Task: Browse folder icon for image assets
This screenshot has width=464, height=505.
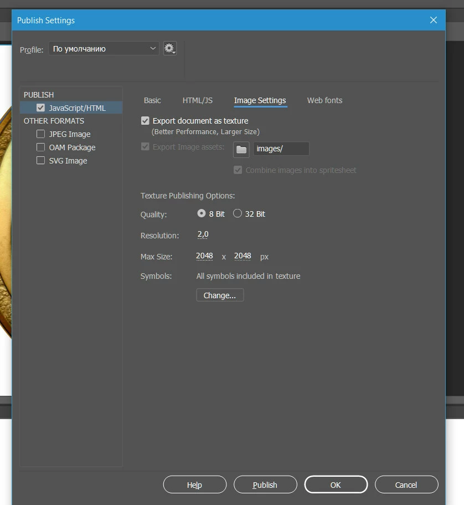Action: click(241, 150)
